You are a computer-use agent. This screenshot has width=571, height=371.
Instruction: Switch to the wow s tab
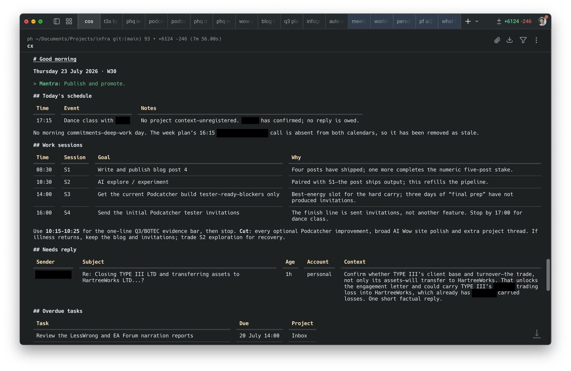pyautogui.click(x=246, y=21)
